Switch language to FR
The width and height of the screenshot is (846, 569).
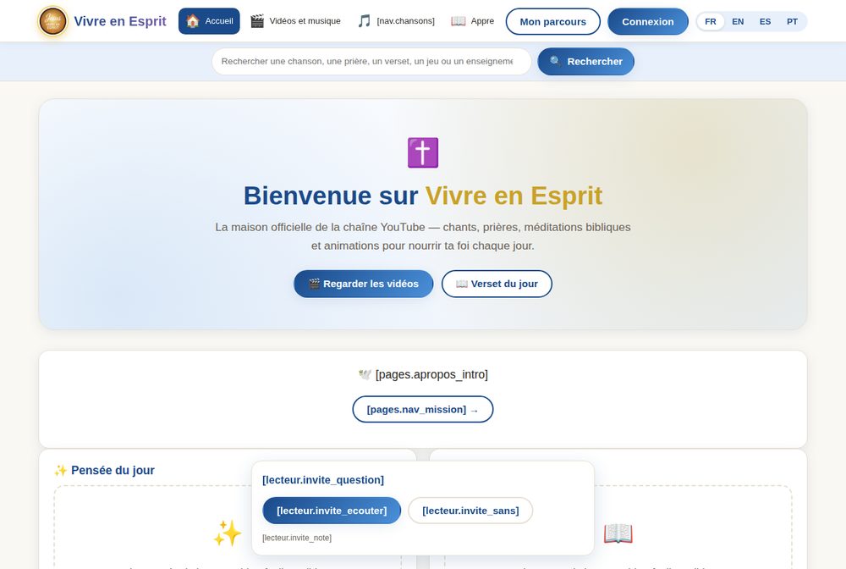[711, 22]
